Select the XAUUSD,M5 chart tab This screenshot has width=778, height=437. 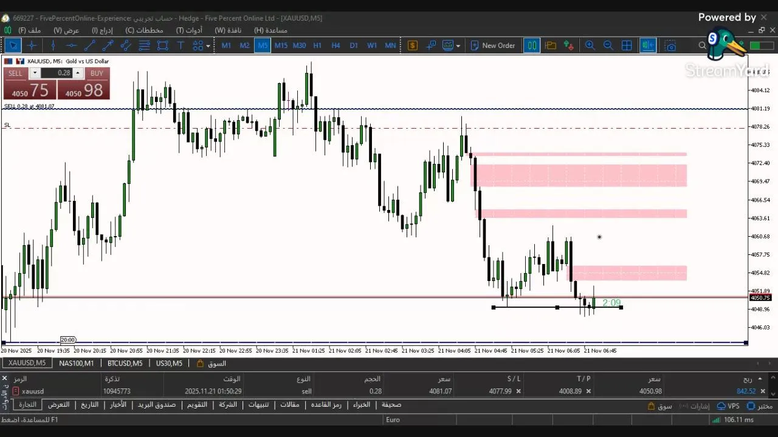pyautogui.click(x=27, y=364)
